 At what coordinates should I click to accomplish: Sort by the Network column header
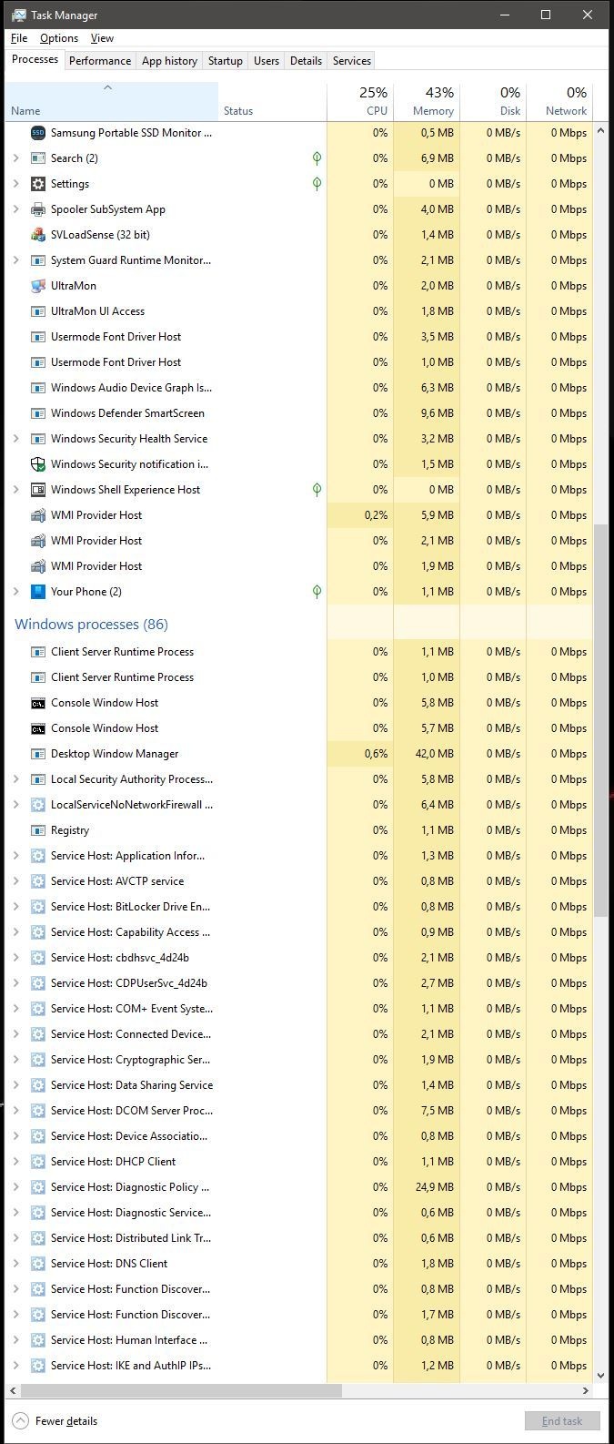coord(559,102)
